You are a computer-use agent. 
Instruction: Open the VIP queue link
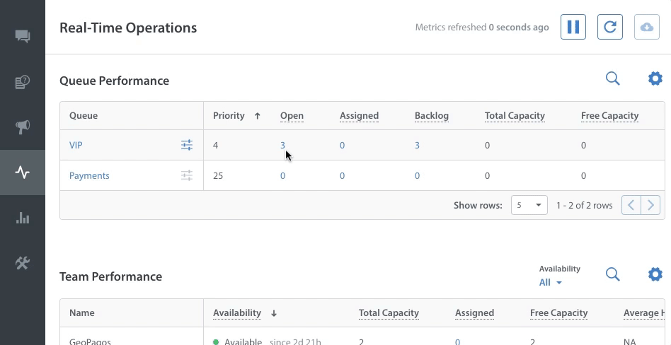(76, 145)
